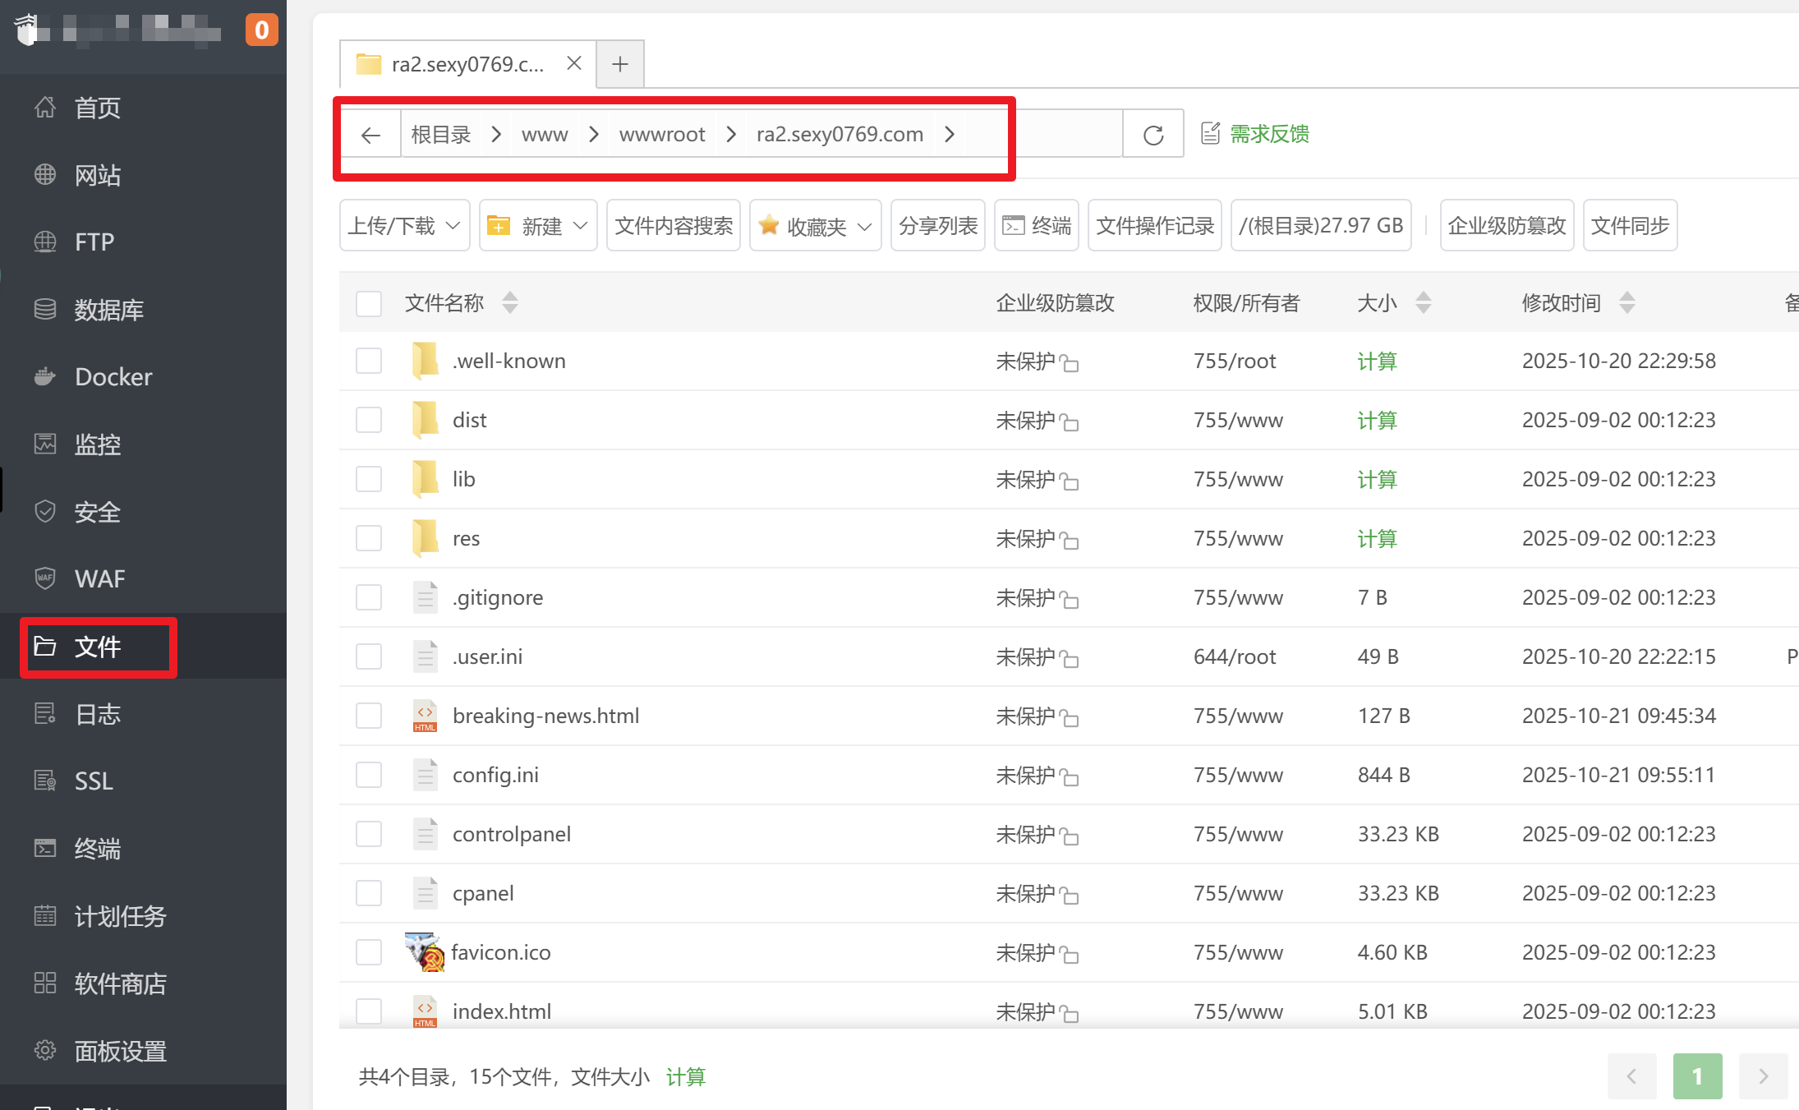Open the favicon.ico file thumbnail
1799x1110 pixels.
click(425, 952)
